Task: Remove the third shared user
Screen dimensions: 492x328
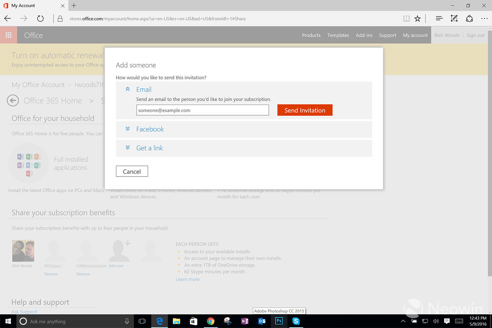Action: [83, 274]
